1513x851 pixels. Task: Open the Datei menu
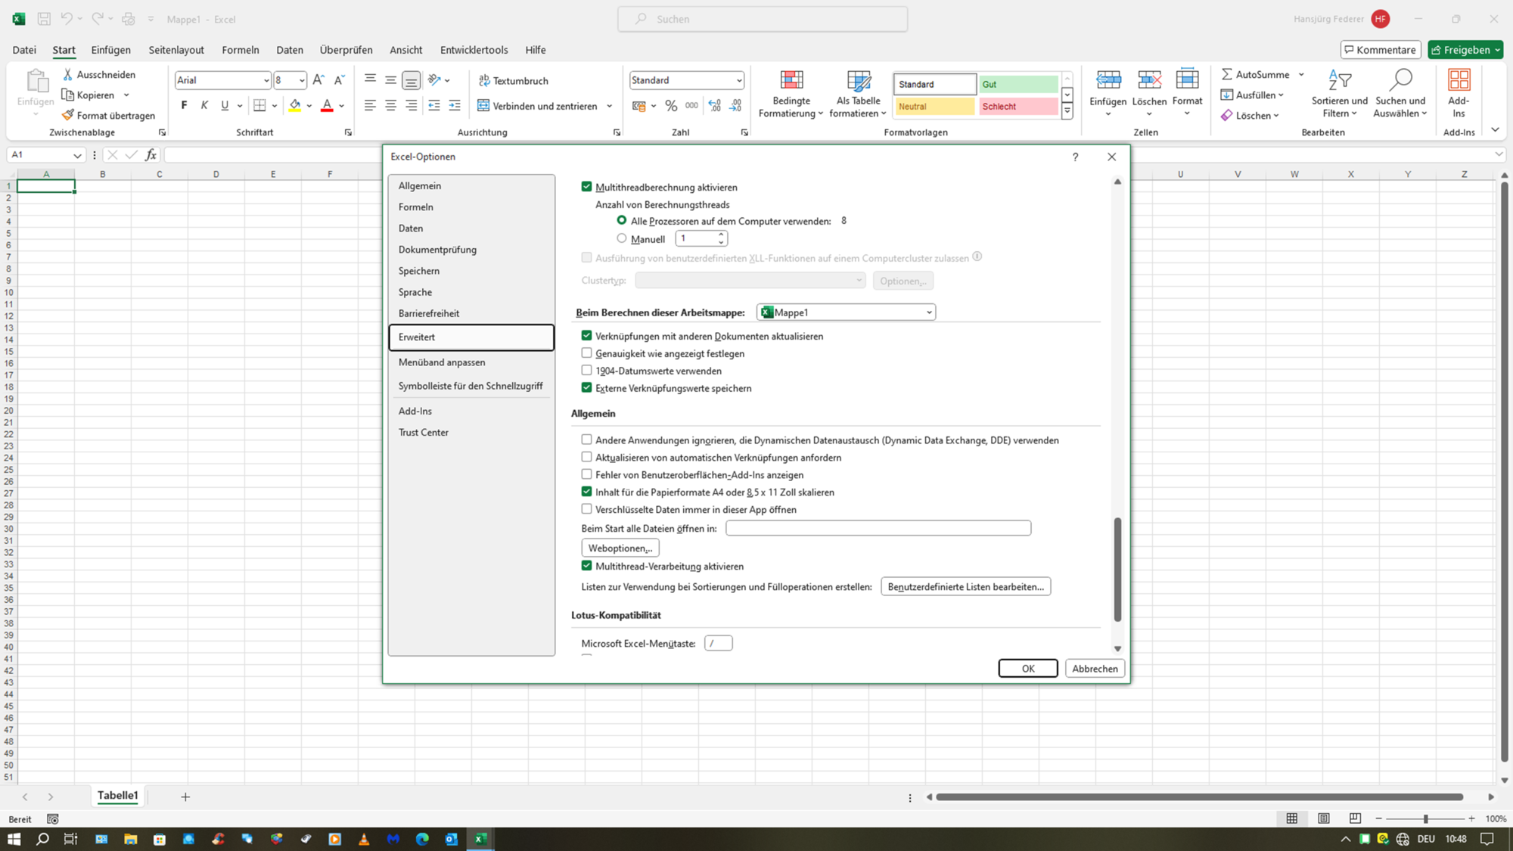coord(24,50)
